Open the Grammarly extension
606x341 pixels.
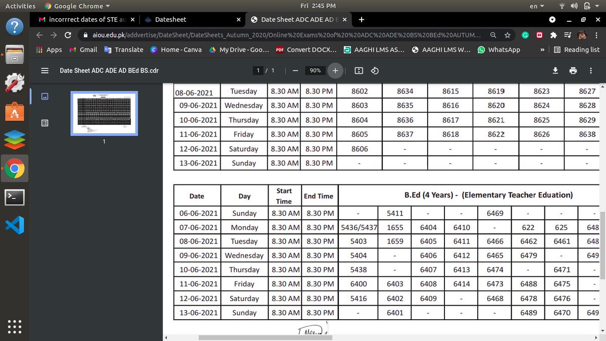click(526, 35)
